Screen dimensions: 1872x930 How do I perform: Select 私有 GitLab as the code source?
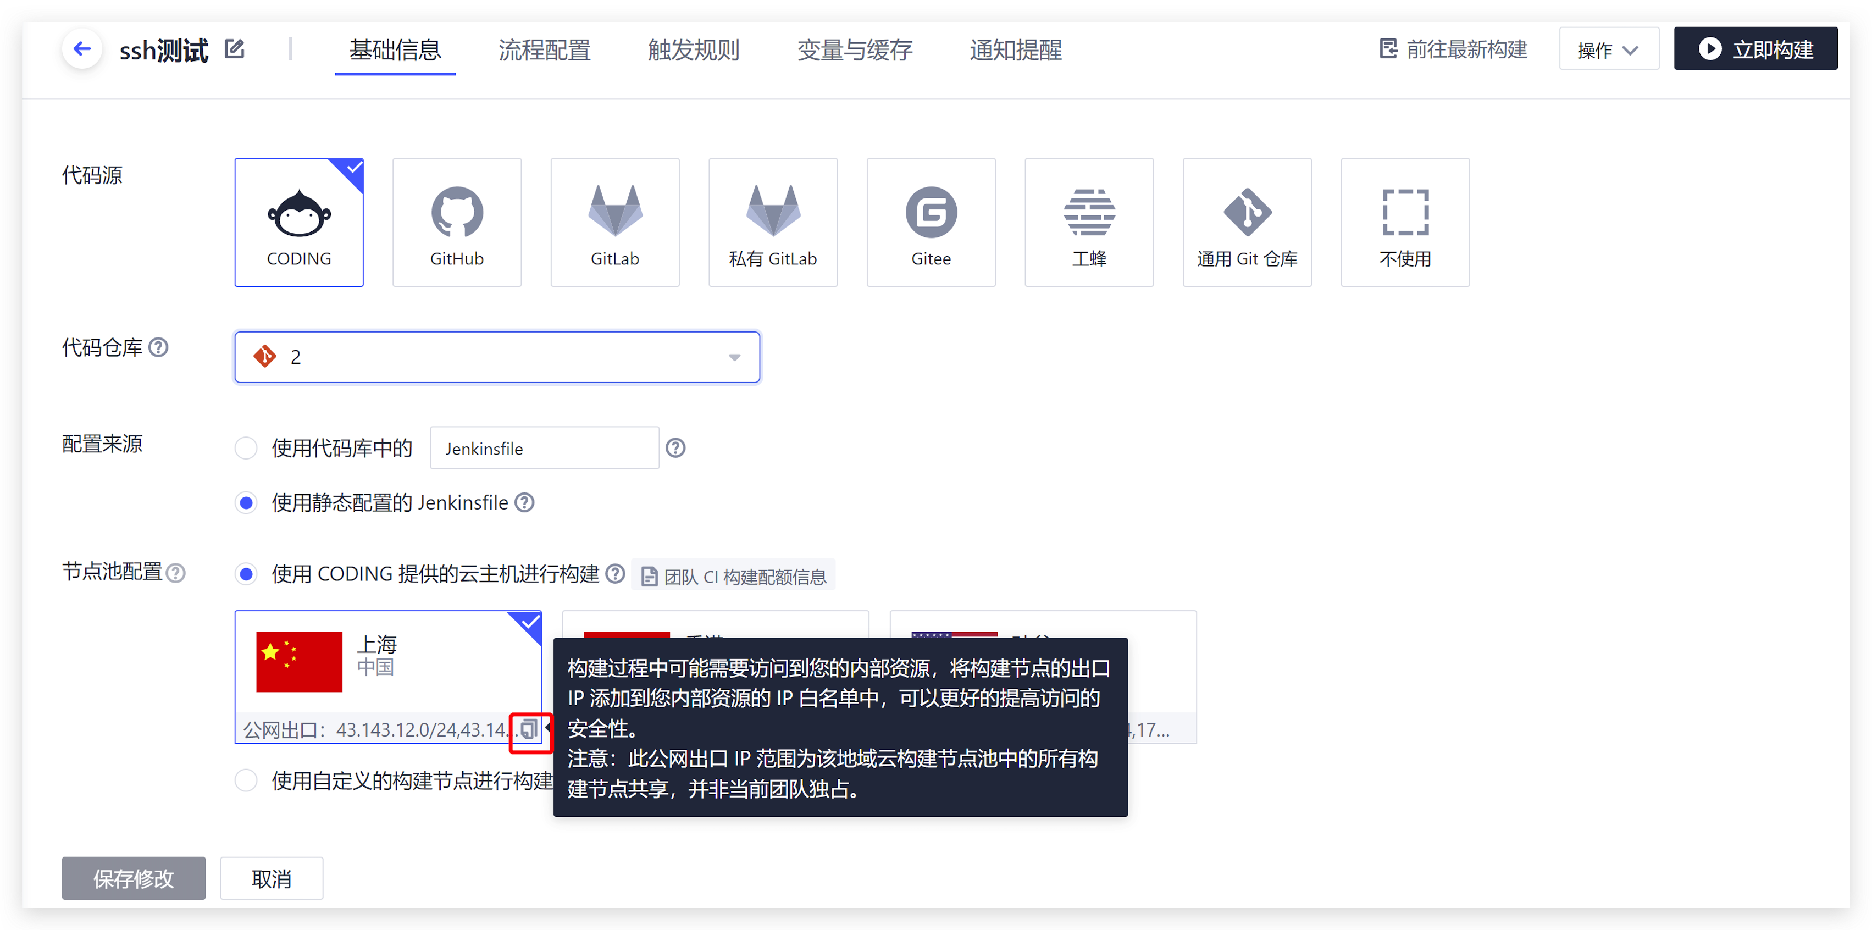[x=773, y=222]
